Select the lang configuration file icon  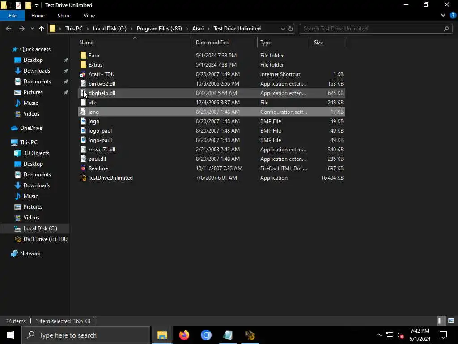(83, 112)
